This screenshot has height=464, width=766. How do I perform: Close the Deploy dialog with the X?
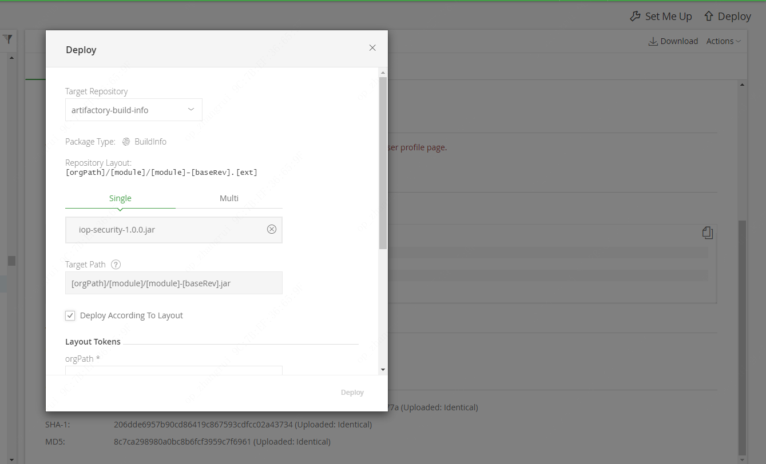coord(372,48)
